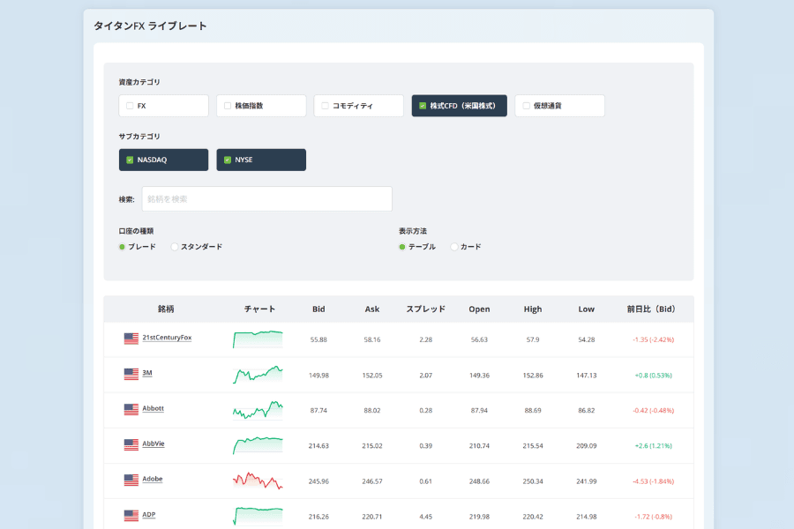
Task: Click 21stCenturyFox change -1.35 (-2.42%)
Action: (x=653, y=339)
